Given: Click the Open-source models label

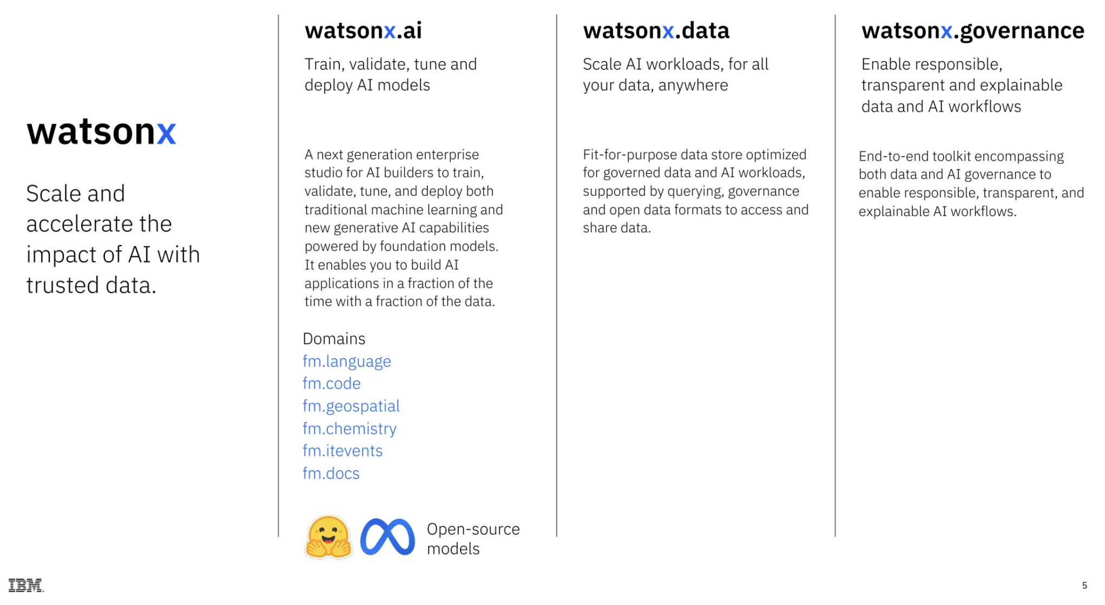Looking at the screenshot, I should 473,539.
